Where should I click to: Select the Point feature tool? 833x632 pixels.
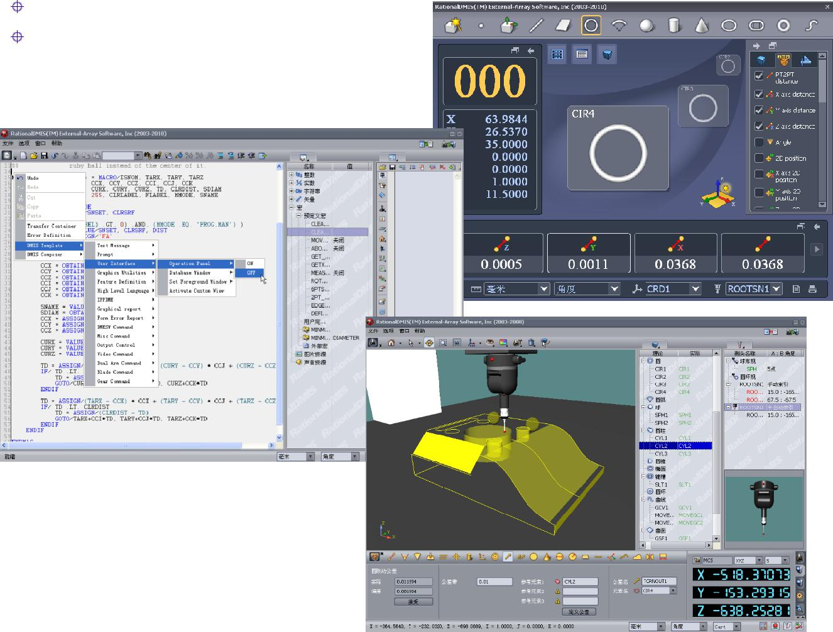coord(481,26)
